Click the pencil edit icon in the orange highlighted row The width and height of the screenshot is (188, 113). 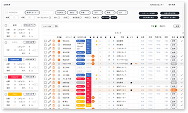click(50, 90)
